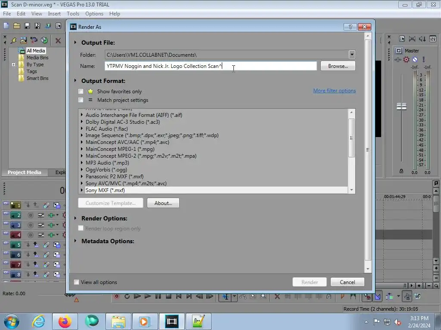Open the File menu

pyautogui.click(x=7, y=13)
